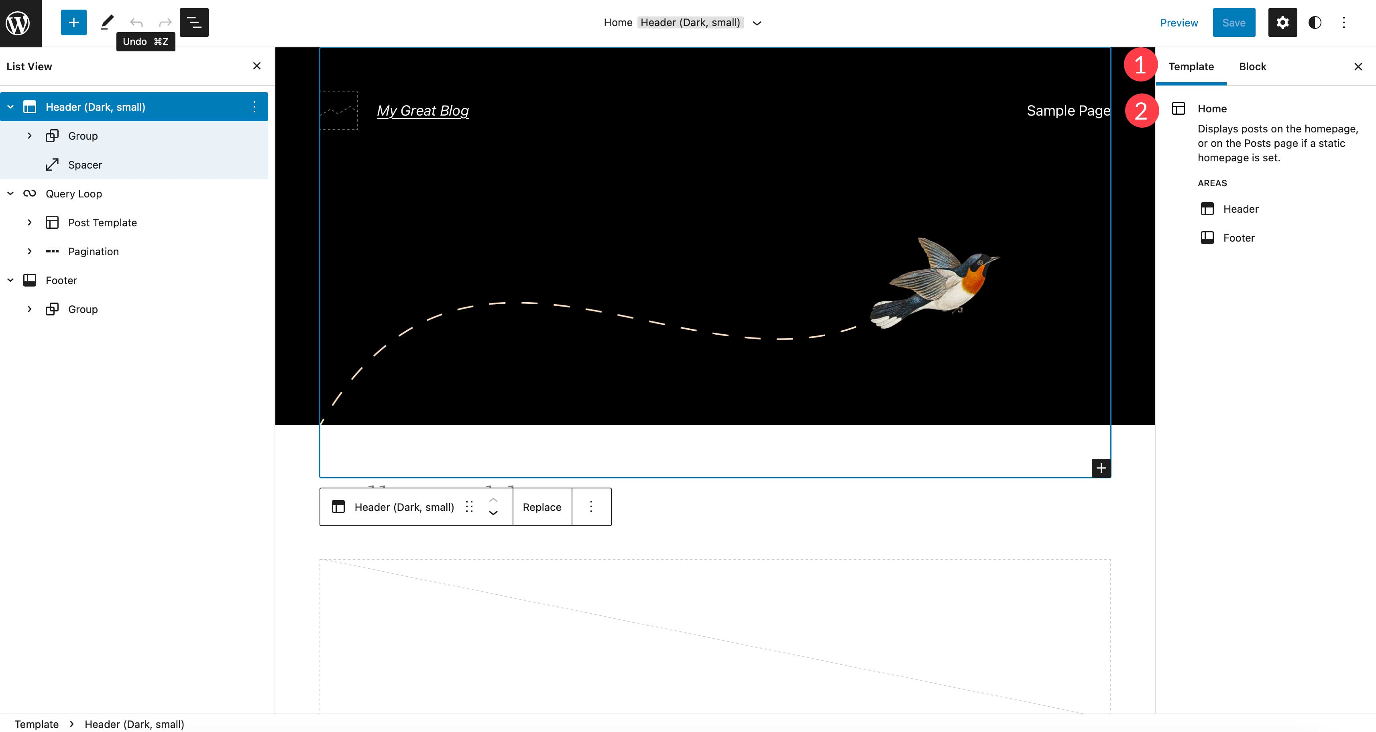Toggle the Style switcher icon

point(1314,23)
